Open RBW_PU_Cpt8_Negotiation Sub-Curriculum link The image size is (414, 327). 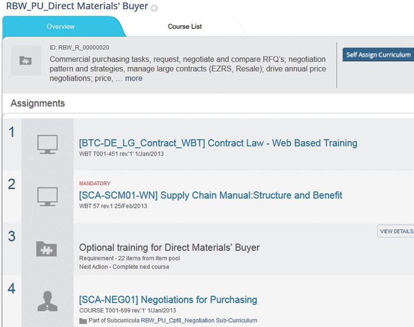click(199, 320)
